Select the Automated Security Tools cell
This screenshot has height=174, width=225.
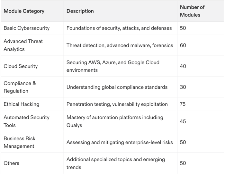pyautogui.click(x=27, y=121)
